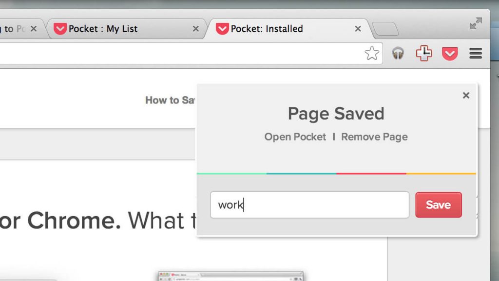Close the Pocket : My List tab
Viewport: 499px width, 281px height.
point(196,29)
